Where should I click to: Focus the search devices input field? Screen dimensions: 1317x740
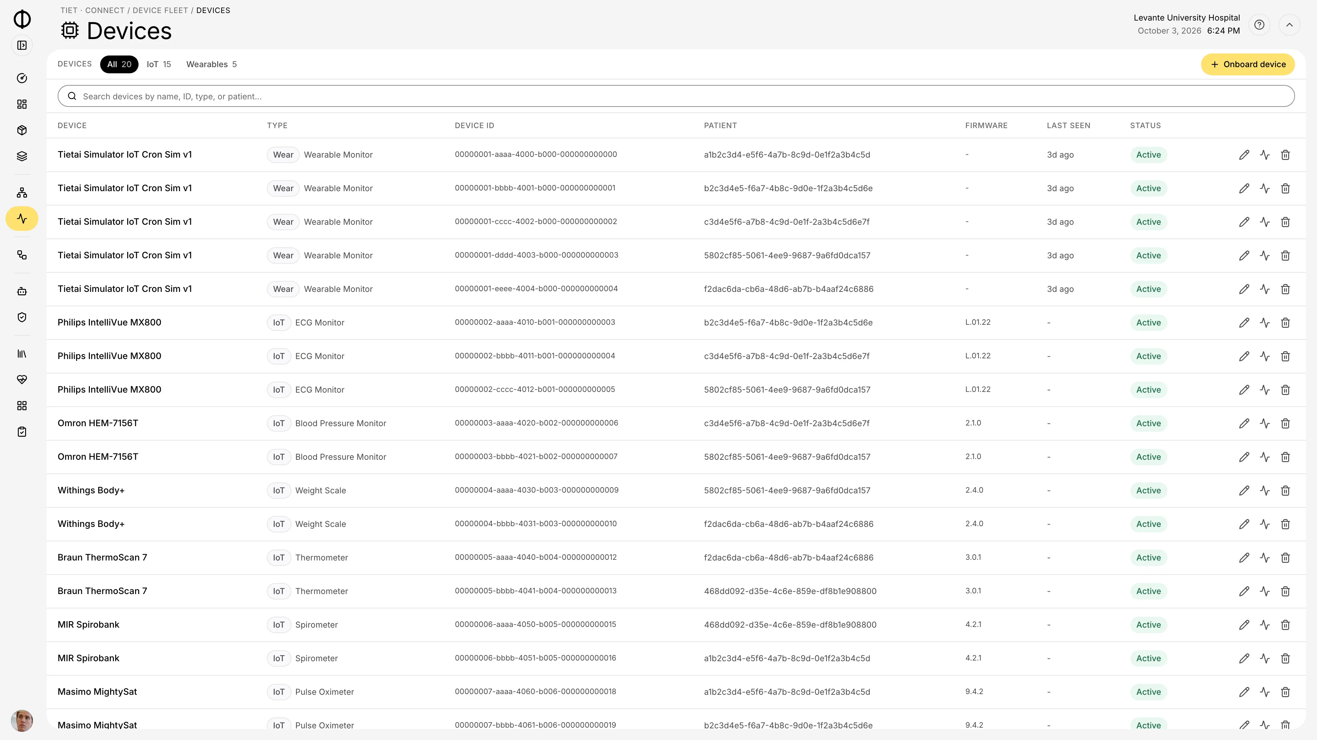(x=676, y=96)
